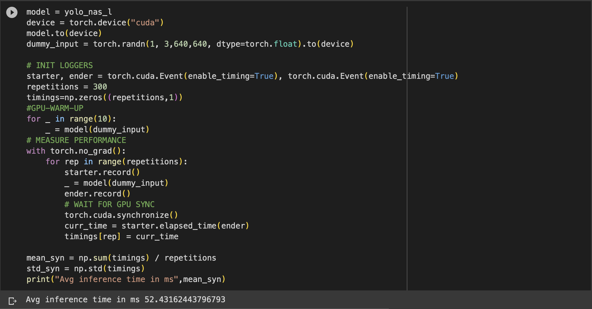Click the std_syn np.std line
This screenshot has height=309, width=592.
[x=85, y=268]
